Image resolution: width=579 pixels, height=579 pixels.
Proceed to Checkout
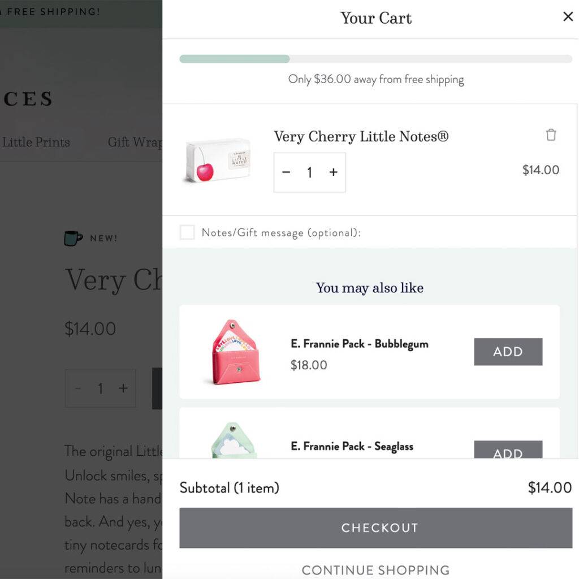click(376, 528)
